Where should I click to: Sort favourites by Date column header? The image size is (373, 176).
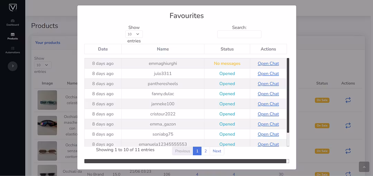tap(103, 49)
